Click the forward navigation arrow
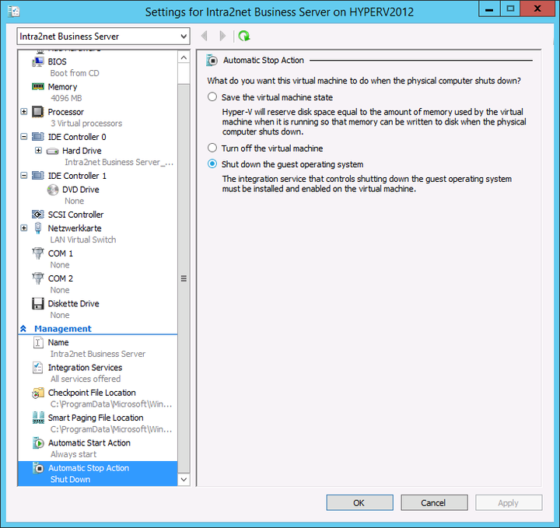Viewport: 560px width, 528px height. (x=222, y=36)
